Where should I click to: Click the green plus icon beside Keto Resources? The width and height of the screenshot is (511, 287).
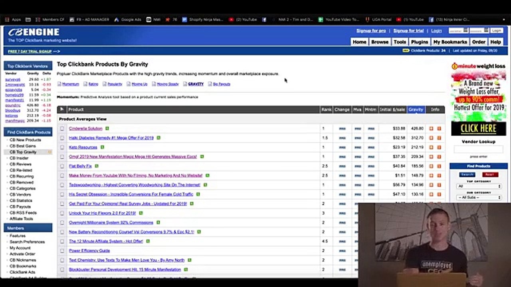(x=102, y=147)
